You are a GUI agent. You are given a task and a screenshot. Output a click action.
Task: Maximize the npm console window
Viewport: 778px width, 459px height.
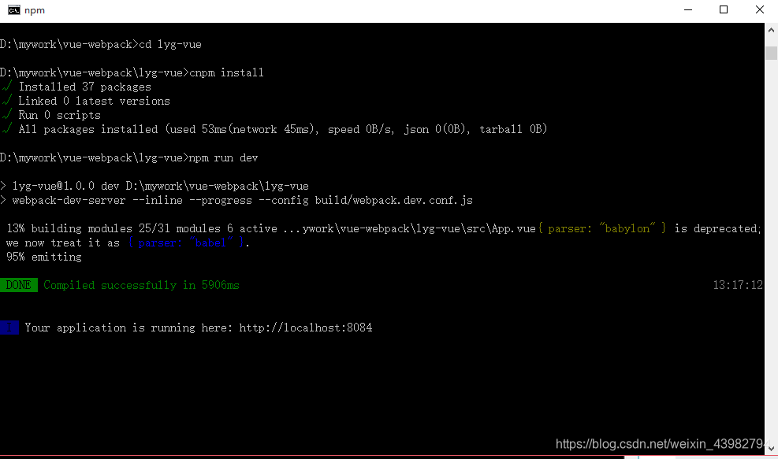tap(724, 10)
